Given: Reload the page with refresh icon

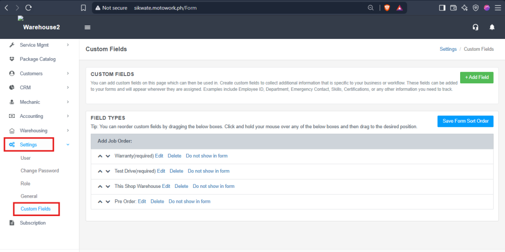Looking at the screenshot, I should point(29,8).
